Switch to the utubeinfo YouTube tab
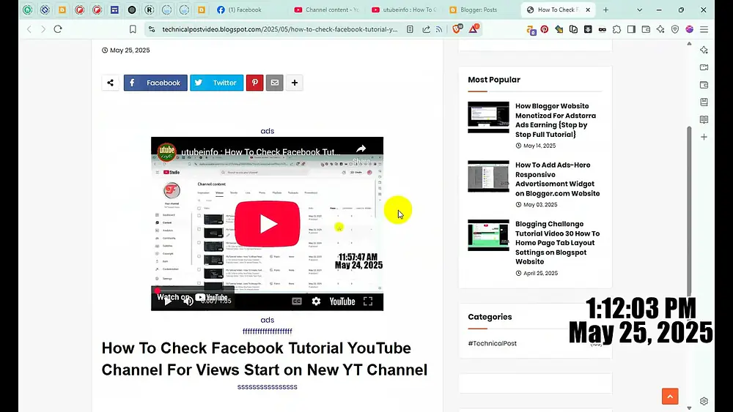 tap(404, 10)
